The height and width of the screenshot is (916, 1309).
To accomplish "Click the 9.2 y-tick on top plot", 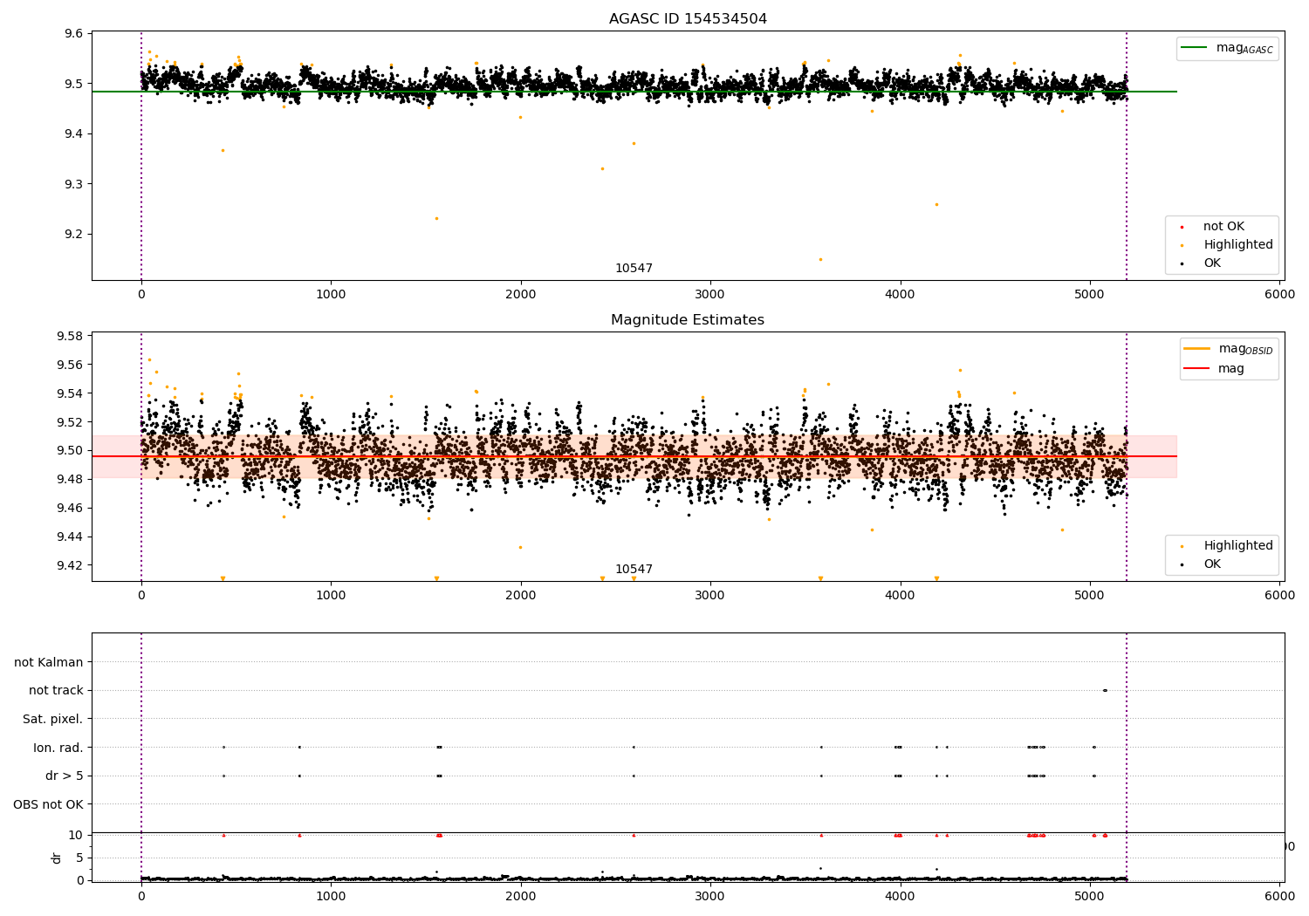I will [x=74, y=235].
